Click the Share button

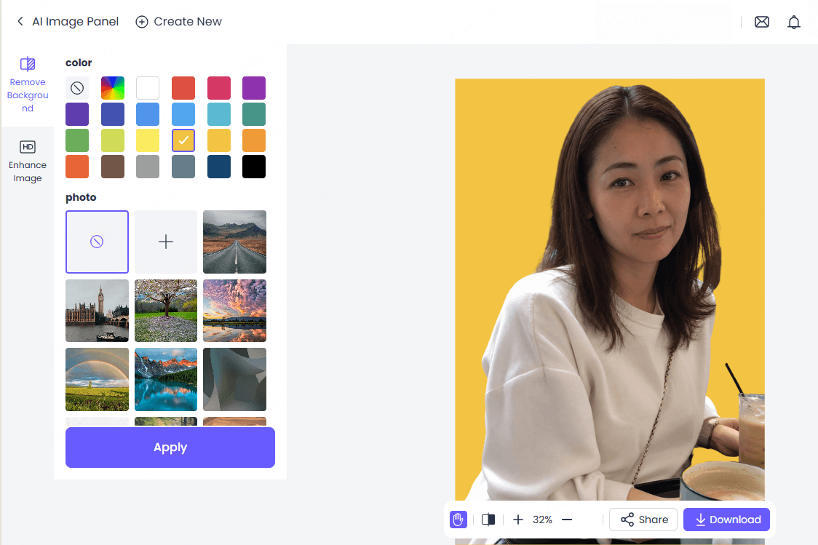[643, 520]
